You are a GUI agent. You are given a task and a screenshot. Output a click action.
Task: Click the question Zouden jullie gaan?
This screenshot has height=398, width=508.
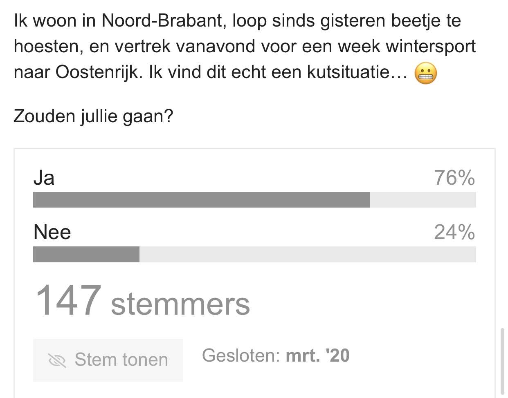[93, 116]
